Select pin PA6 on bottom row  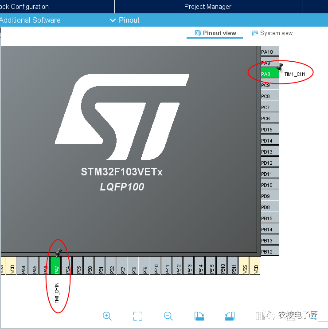click(44, 266)
